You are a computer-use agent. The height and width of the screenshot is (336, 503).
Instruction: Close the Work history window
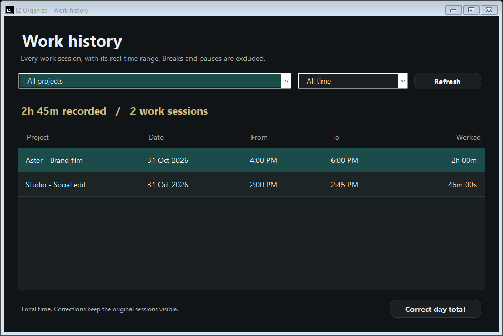click(489, 10)
